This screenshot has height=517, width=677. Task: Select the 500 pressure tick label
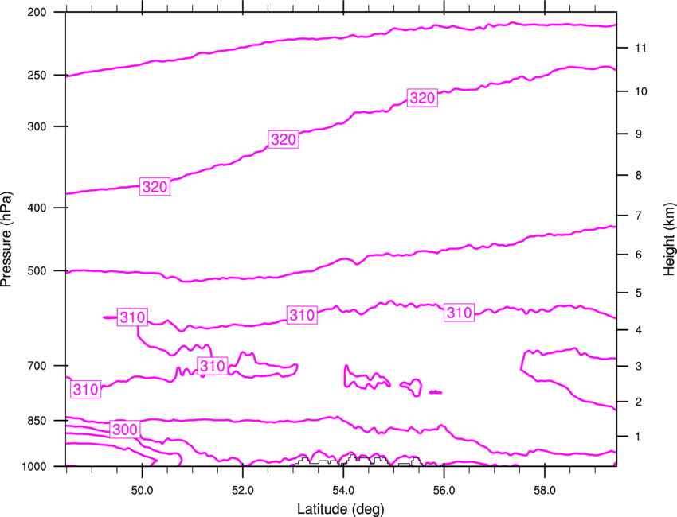pyautogui.click(x=37, y=270)
